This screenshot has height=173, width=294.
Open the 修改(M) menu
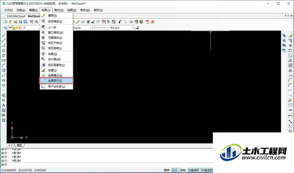click(85, 10)
